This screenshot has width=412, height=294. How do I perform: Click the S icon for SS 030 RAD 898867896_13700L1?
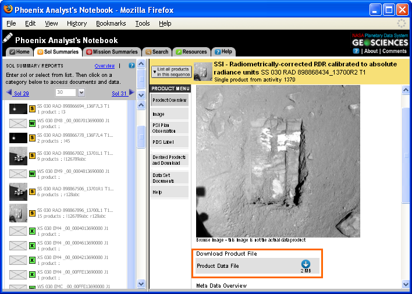pyautogui.click(x=32, y=213)
